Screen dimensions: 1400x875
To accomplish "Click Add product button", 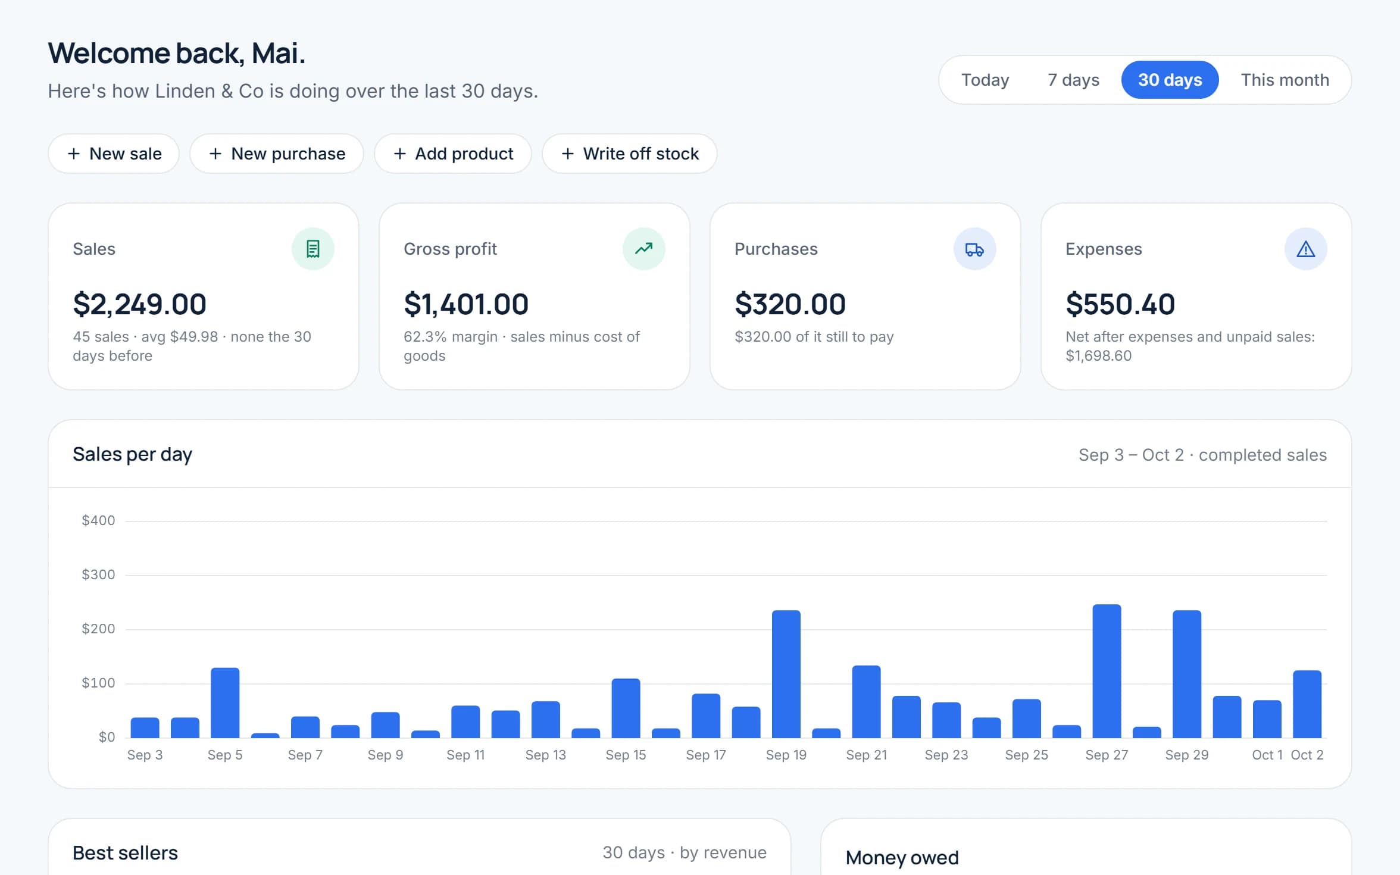I will pos(453,154).
